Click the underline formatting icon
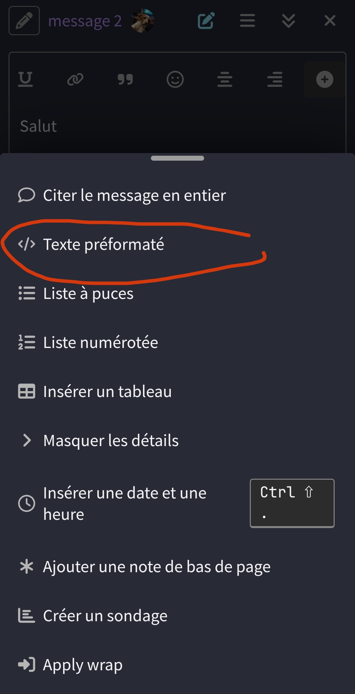This screenshot has height=694, width=355. [25, 79]
